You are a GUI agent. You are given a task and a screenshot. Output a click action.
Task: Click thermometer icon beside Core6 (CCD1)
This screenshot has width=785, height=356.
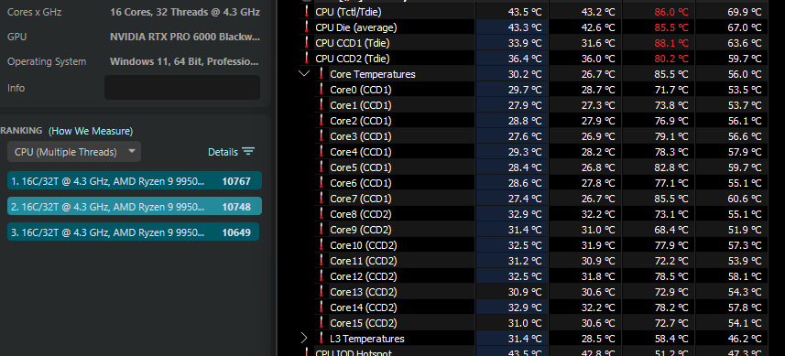click(x=322, y=183)
